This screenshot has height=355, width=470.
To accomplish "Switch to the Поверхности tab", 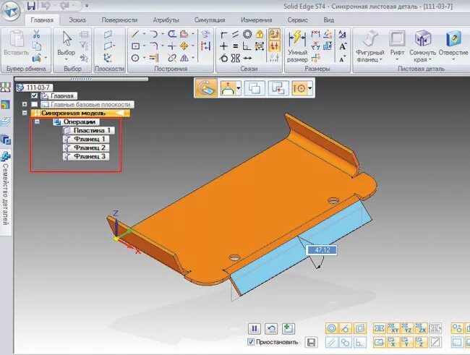I will click(x=119, y=20).
